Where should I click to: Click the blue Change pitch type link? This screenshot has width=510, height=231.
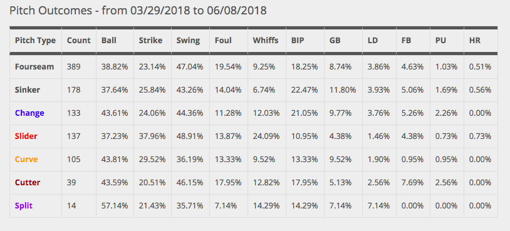[x=29, y=113]
